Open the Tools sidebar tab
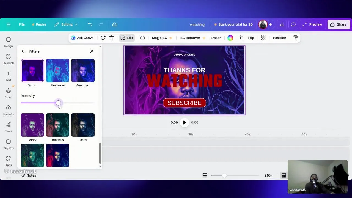 9,127
